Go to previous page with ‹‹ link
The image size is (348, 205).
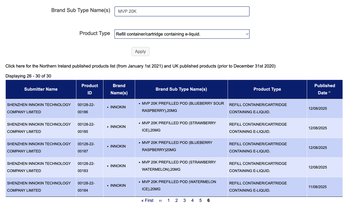160,200
